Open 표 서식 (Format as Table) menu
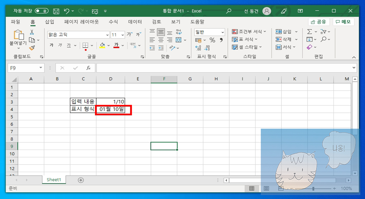365x199 pixels. pyautogui.click(x=245, y=39)
